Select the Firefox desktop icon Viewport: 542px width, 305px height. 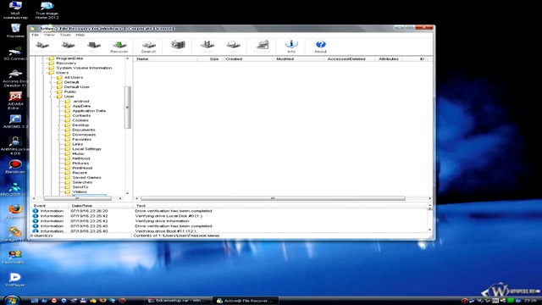point(15,212)
